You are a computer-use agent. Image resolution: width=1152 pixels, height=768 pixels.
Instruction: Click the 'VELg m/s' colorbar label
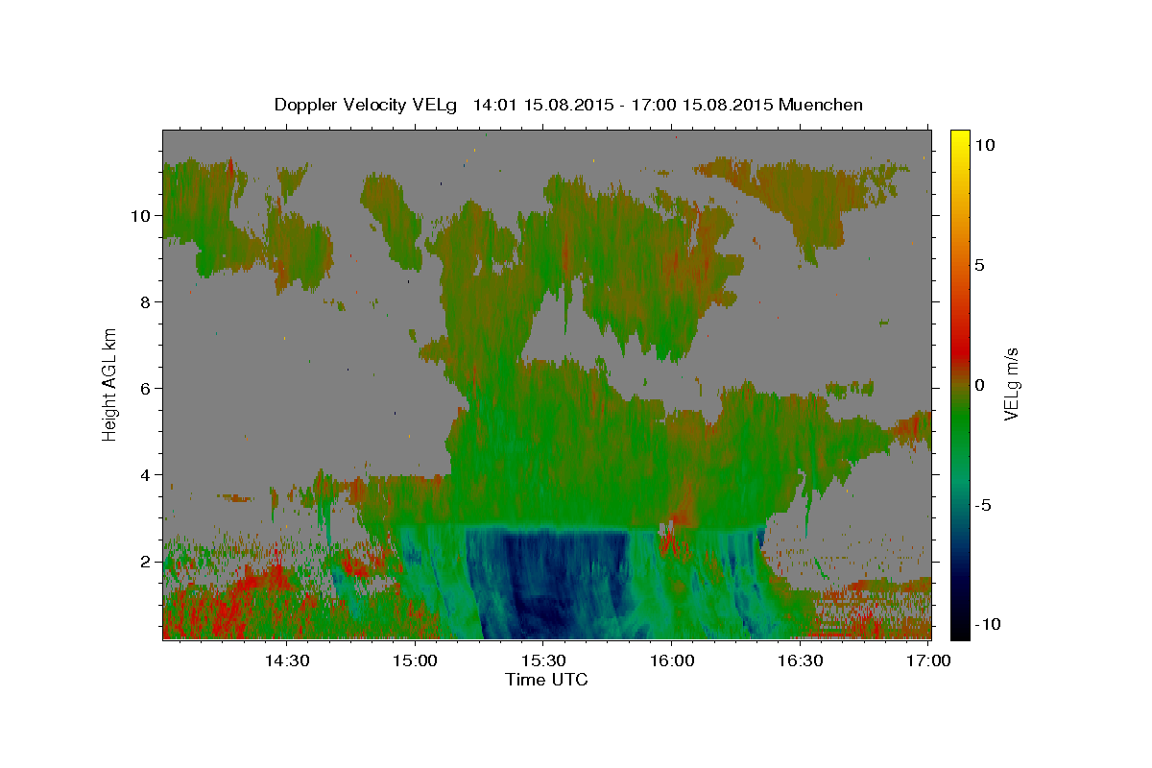point(1011,384)
